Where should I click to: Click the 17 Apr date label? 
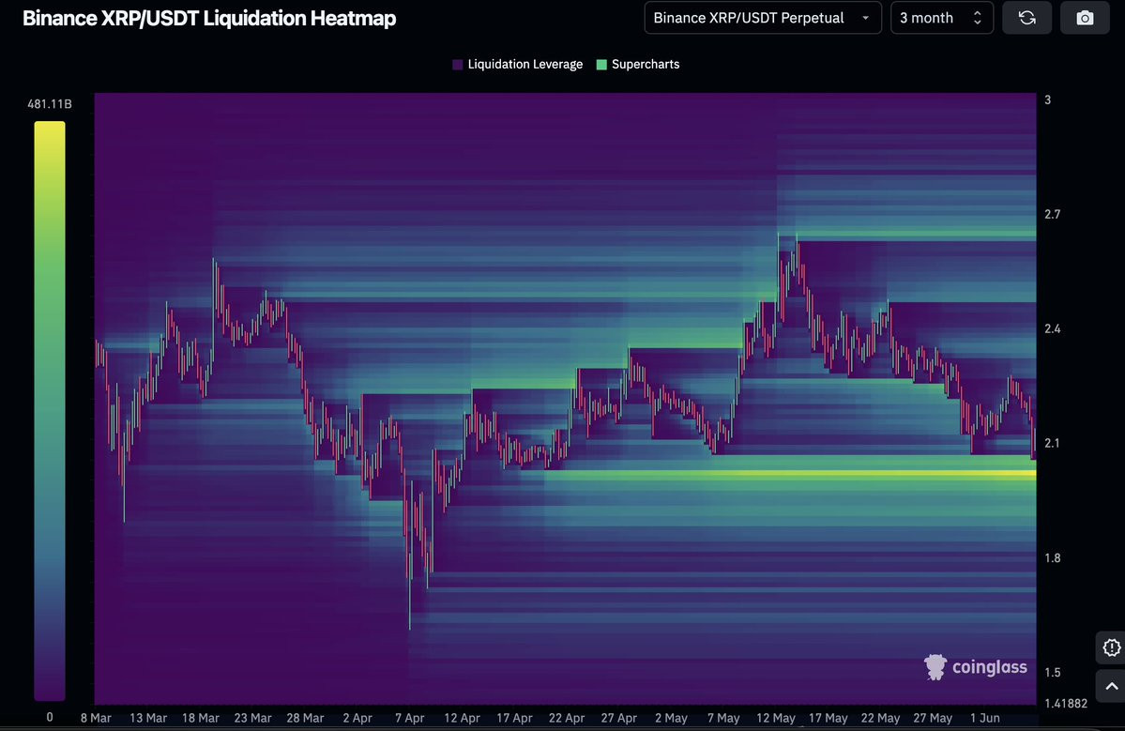pyautogui.click(x=514, y=718)
